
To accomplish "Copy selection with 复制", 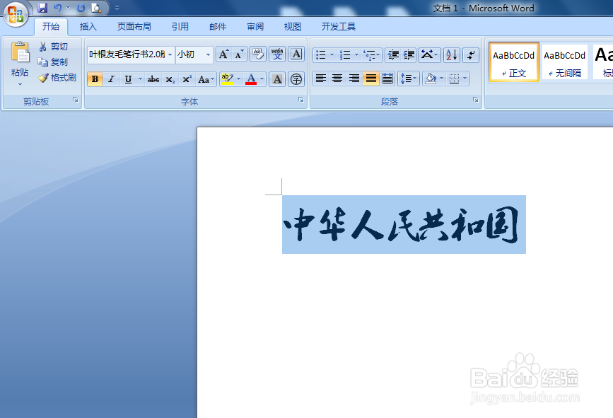I will (53, 62).
